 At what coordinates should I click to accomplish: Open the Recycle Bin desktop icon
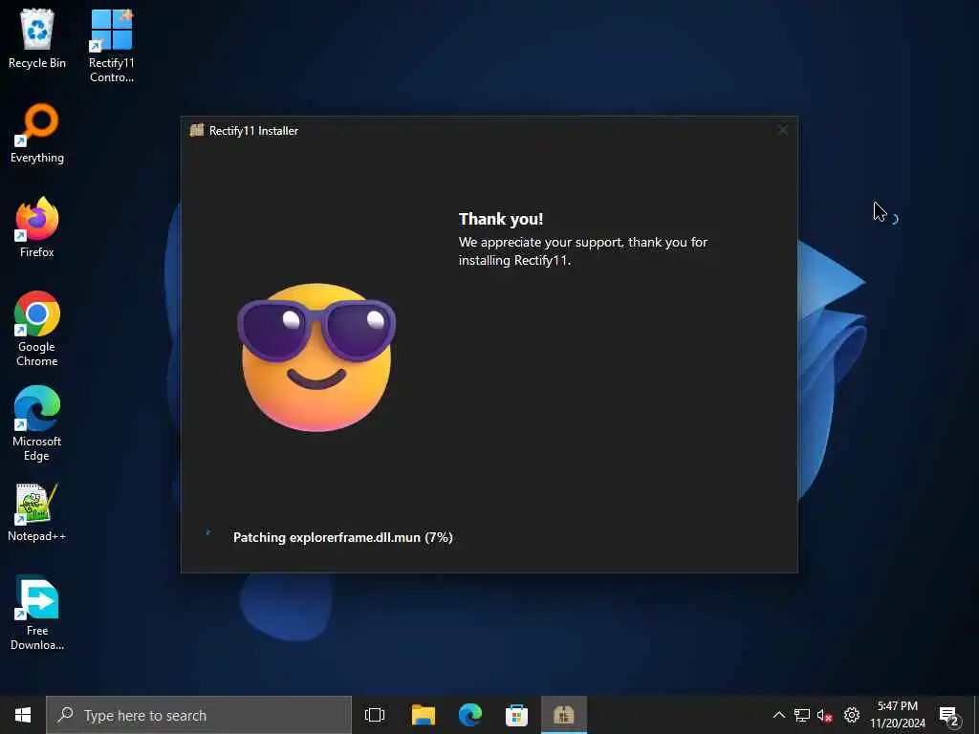tap(37, 38)
